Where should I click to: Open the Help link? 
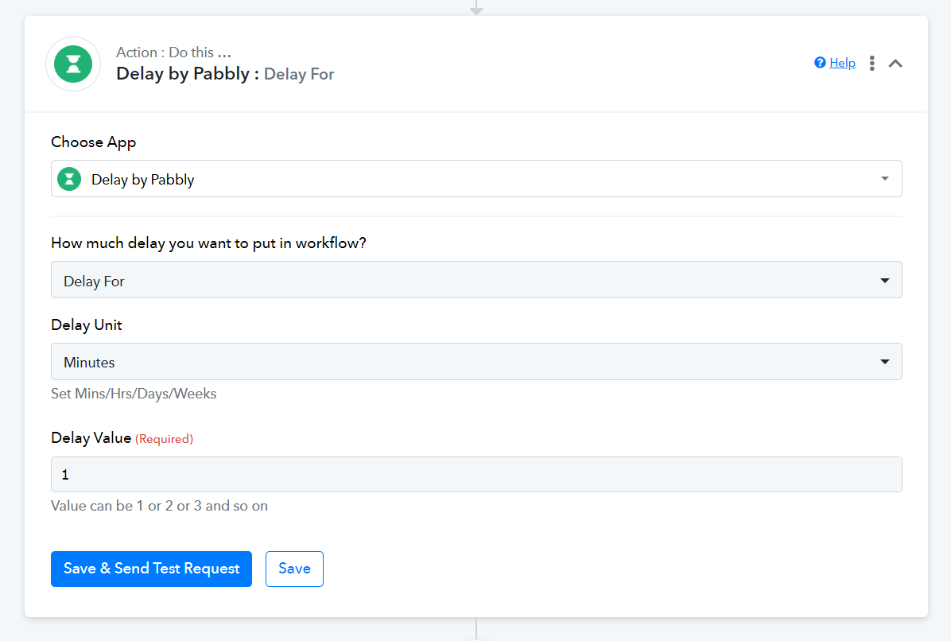point(842,63)
